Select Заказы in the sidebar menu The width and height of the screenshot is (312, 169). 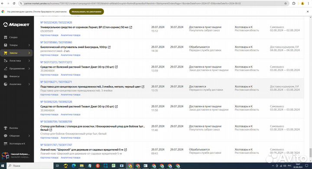click(x=16, y=53)
